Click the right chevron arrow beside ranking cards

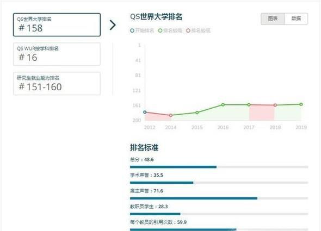(113, 25)
